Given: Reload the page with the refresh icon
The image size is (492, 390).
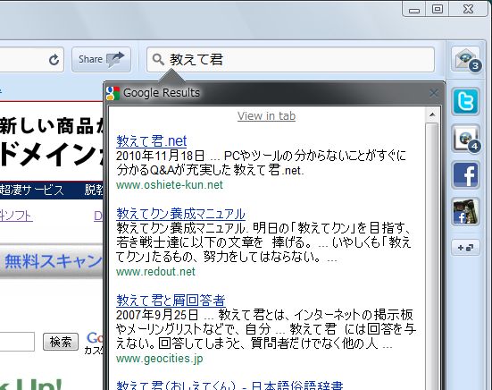Looking at the screenshot, I should pyautogui.click(x=54, y=59).
